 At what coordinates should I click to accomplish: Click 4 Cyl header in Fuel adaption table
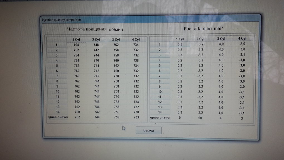coord(242,39)
